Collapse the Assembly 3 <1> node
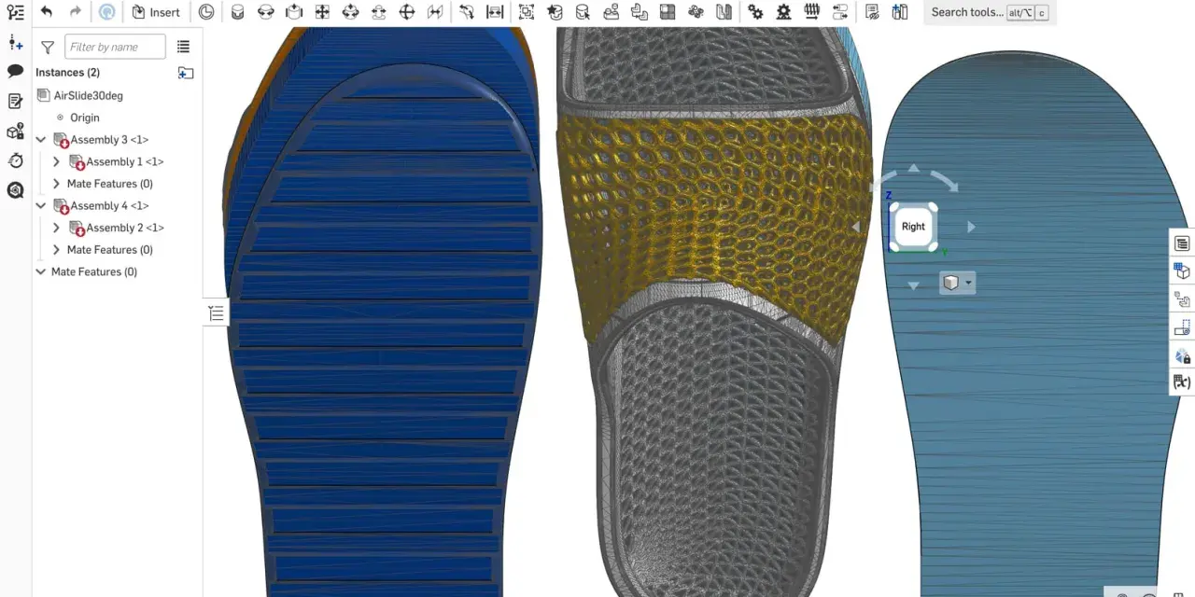The image size is (1195, 597). (x=41, y=140)
